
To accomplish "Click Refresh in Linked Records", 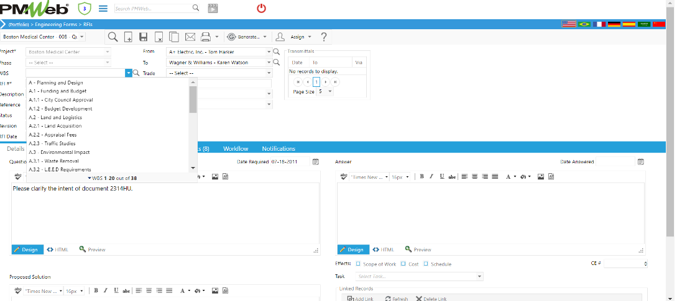I will pos(397,299).
